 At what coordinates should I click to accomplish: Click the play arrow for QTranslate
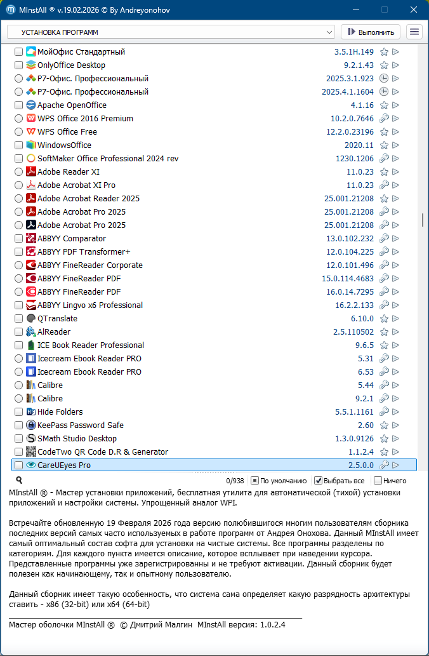pyautogui.click(x=395, y=319)
